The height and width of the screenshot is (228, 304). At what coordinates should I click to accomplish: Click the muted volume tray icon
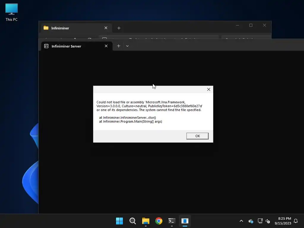(x=268, y=221)
